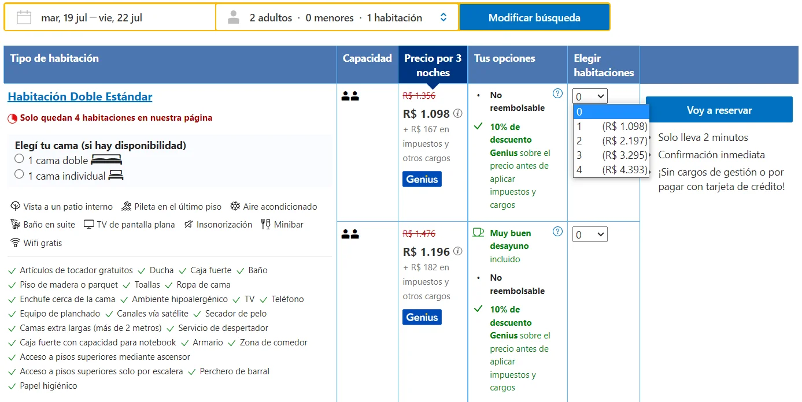The height and width of the screenshot is (402, 802).
Task: Click the Modificar búsqueda button
Action: tap(534, 17)
